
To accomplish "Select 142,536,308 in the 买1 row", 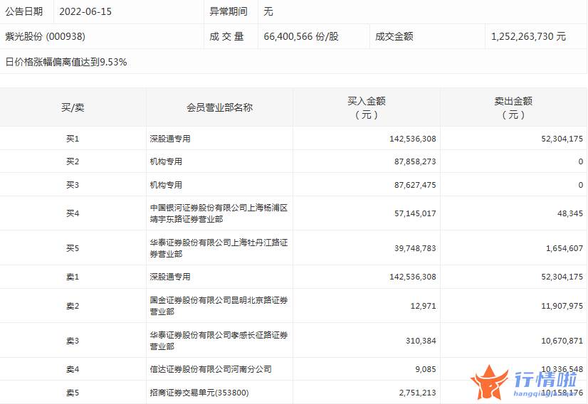I will tap(412, 139).
